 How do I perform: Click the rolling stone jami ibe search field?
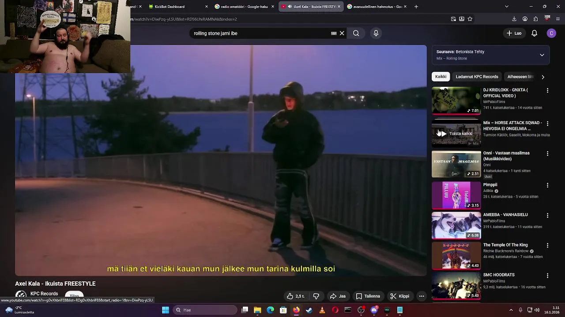260,33
